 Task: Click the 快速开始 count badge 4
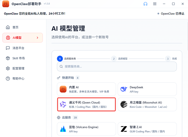coord(77,78)
